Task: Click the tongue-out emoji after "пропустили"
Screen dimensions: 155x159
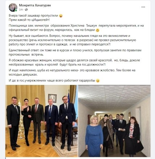Action: tap(61, 16)
